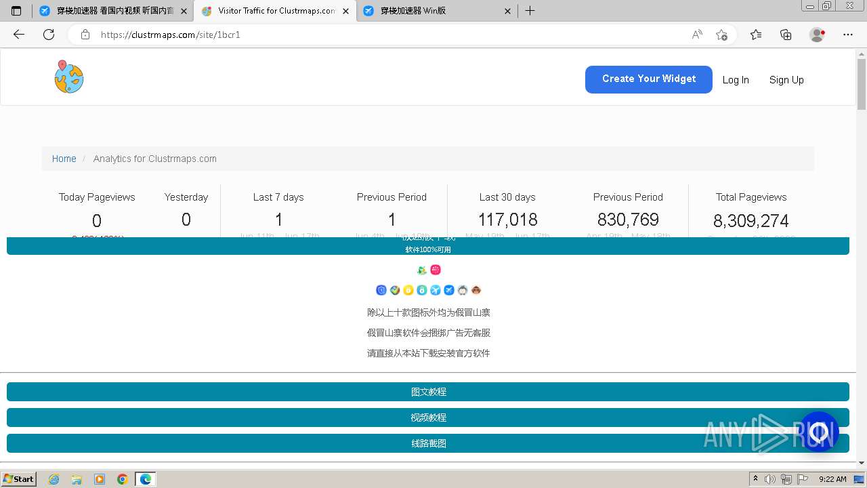Viewport: 867px width, 488px height.
Task: Close the Visitor Traffic for Clustrmaps tab
Action: point(346,11)
